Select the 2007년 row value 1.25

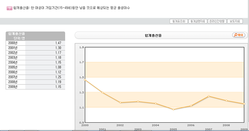tap(58, 77)
